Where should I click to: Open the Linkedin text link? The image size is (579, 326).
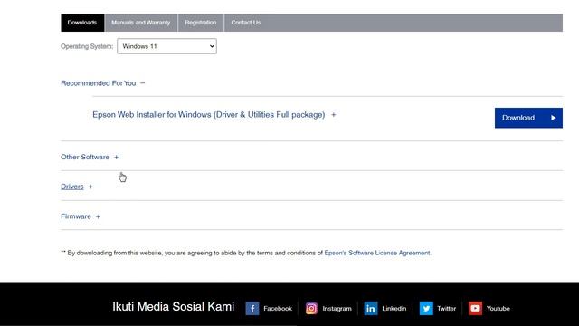point(394,308)
